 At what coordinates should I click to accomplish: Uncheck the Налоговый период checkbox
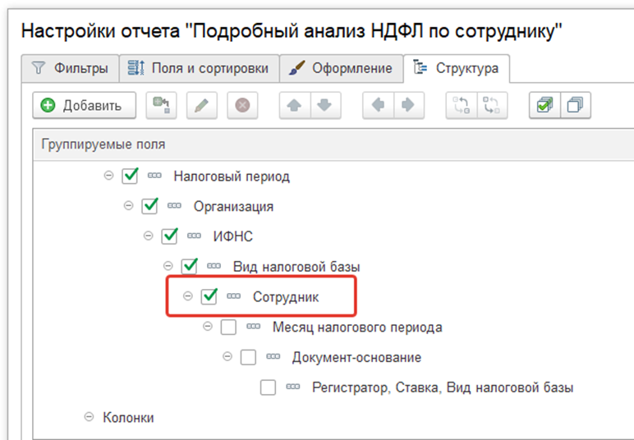130,176
